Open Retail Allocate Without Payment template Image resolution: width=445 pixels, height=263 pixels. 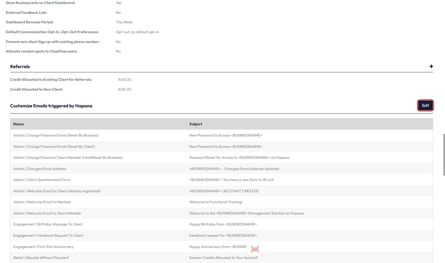pyautogui.click(x=41, y=258)
